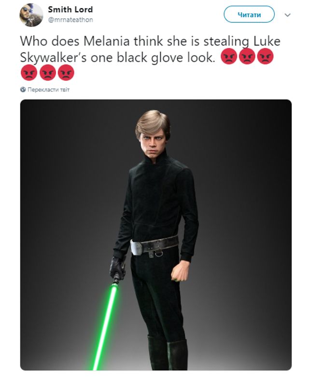The image size is (309, 377).
Task: Click the Перекласти твіт translate link
Action: [48, 90]
